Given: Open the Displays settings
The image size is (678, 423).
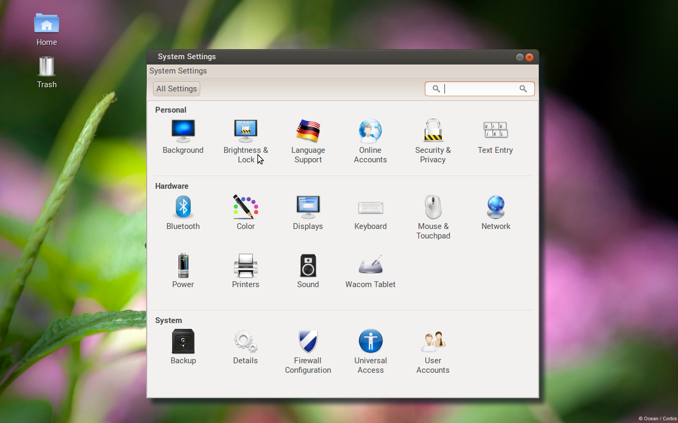Looking at the screenshot, I should pyautogui.click(x=308, y=207).
